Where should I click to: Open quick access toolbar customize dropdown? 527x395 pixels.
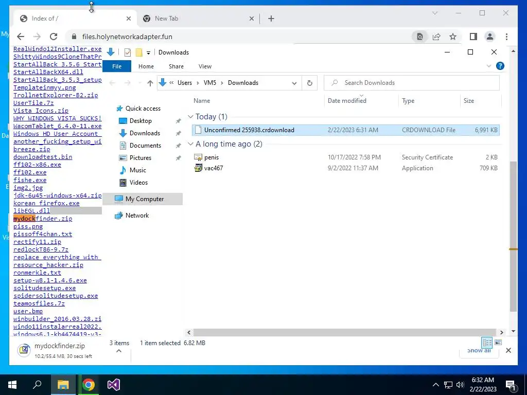[x=148, y=53]
